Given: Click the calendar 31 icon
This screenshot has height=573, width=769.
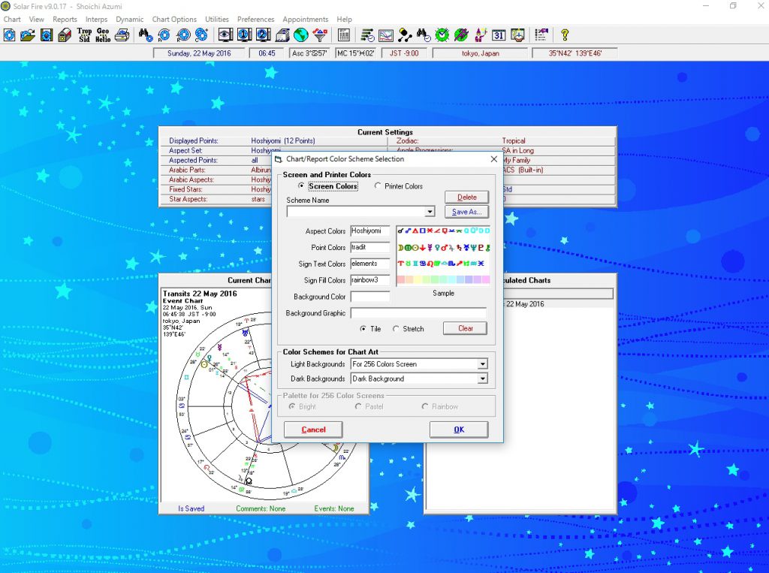Looking at the screenshot, I should pos(499,35).
